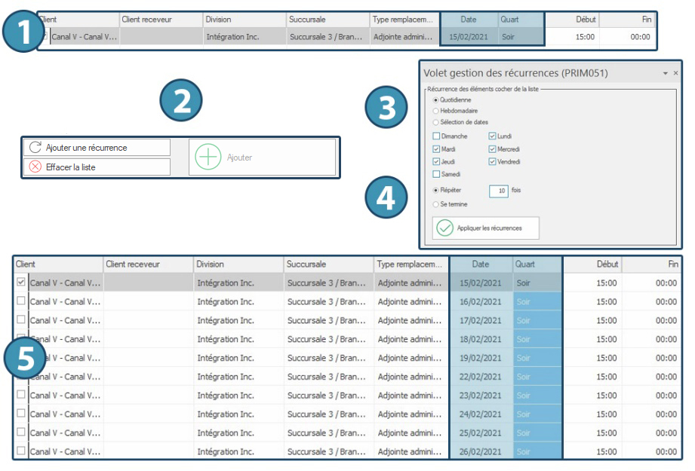Click the green plus Ajouter icon
This screenshot has height=471, width=695.
pyautogui.click(x=208, y=158)
